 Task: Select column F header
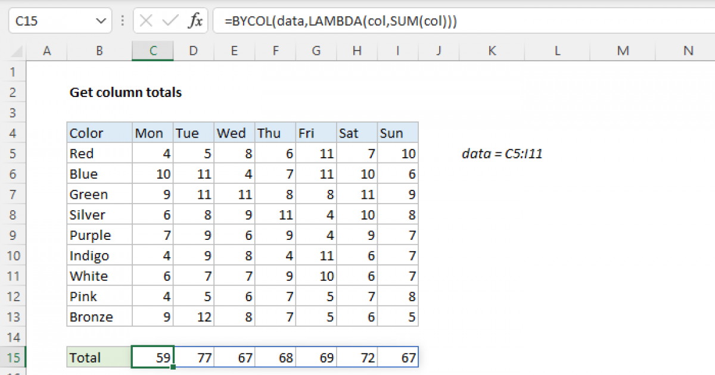[x=275, y=52]
